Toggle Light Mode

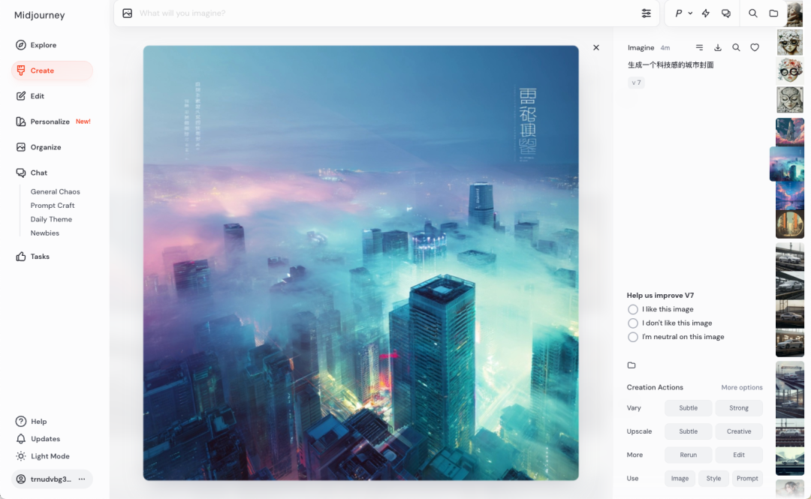[42, 456]
